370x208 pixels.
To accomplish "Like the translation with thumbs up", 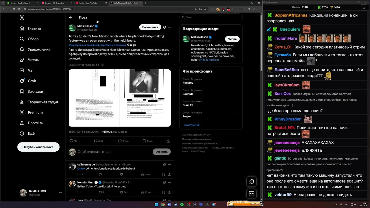I will click(x=97, y=65).
